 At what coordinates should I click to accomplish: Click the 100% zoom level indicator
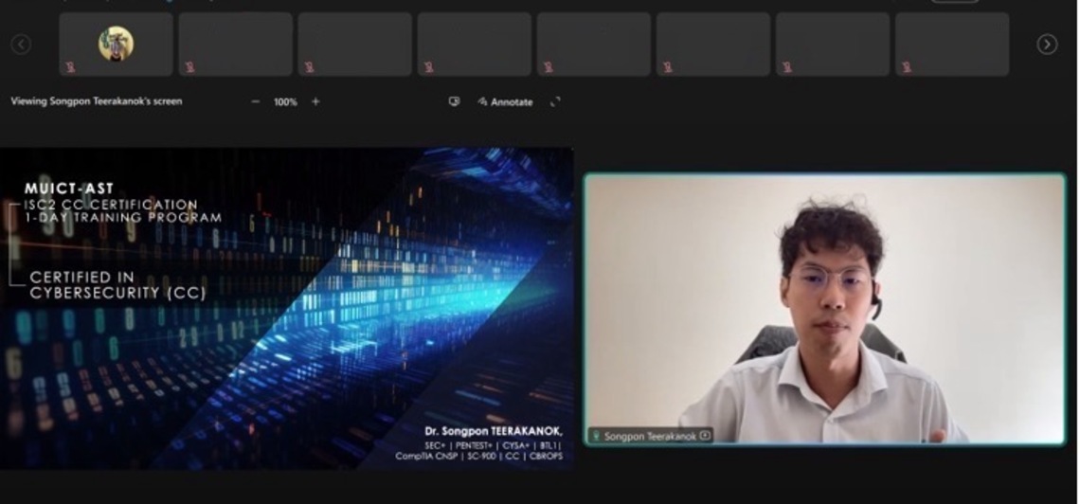click(x=285, y=101)
